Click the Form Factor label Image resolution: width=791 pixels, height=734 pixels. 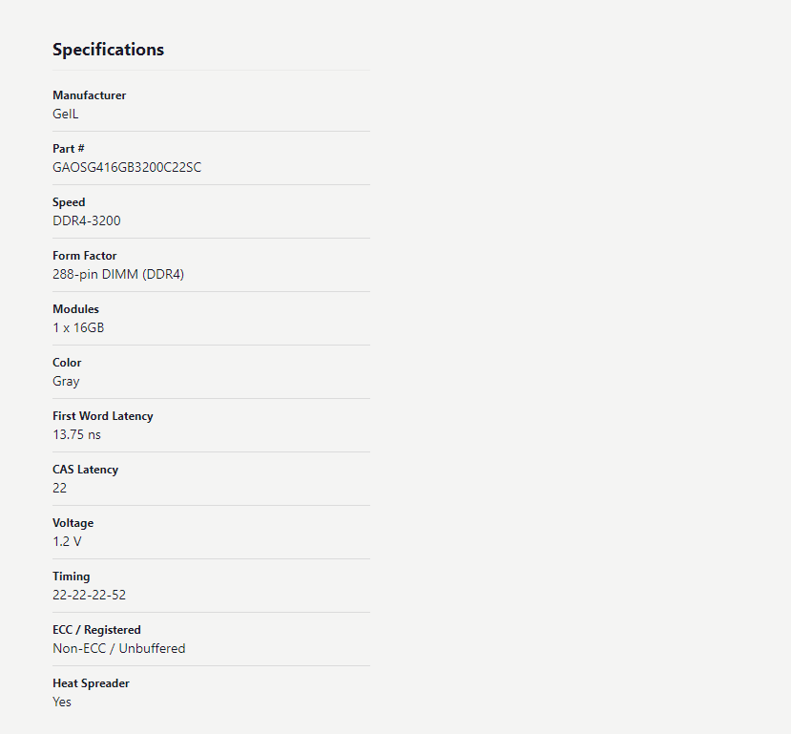[84, 256]
